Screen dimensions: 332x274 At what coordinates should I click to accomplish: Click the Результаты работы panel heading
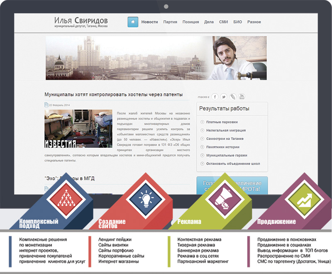click(224, 108)
